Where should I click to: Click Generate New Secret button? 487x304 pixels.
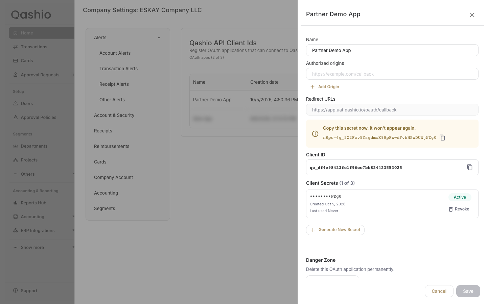point(335,230)
